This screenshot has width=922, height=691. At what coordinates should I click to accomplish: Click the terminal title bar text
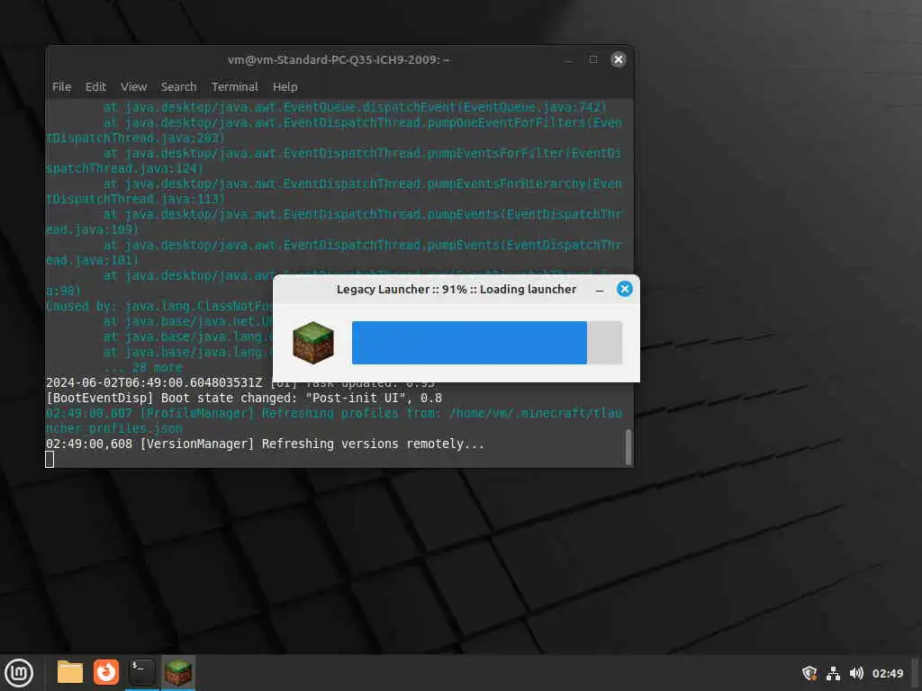[x=339, y=59]
